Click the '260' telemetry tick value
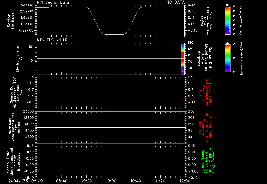267x184 pixels. click(191, 111)
